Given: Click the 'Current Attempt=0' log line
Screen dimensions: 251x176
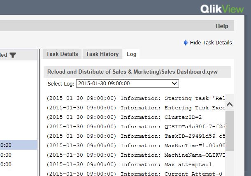Looking at the screenshot, I should pyautogui.click(x=134, y=174).
